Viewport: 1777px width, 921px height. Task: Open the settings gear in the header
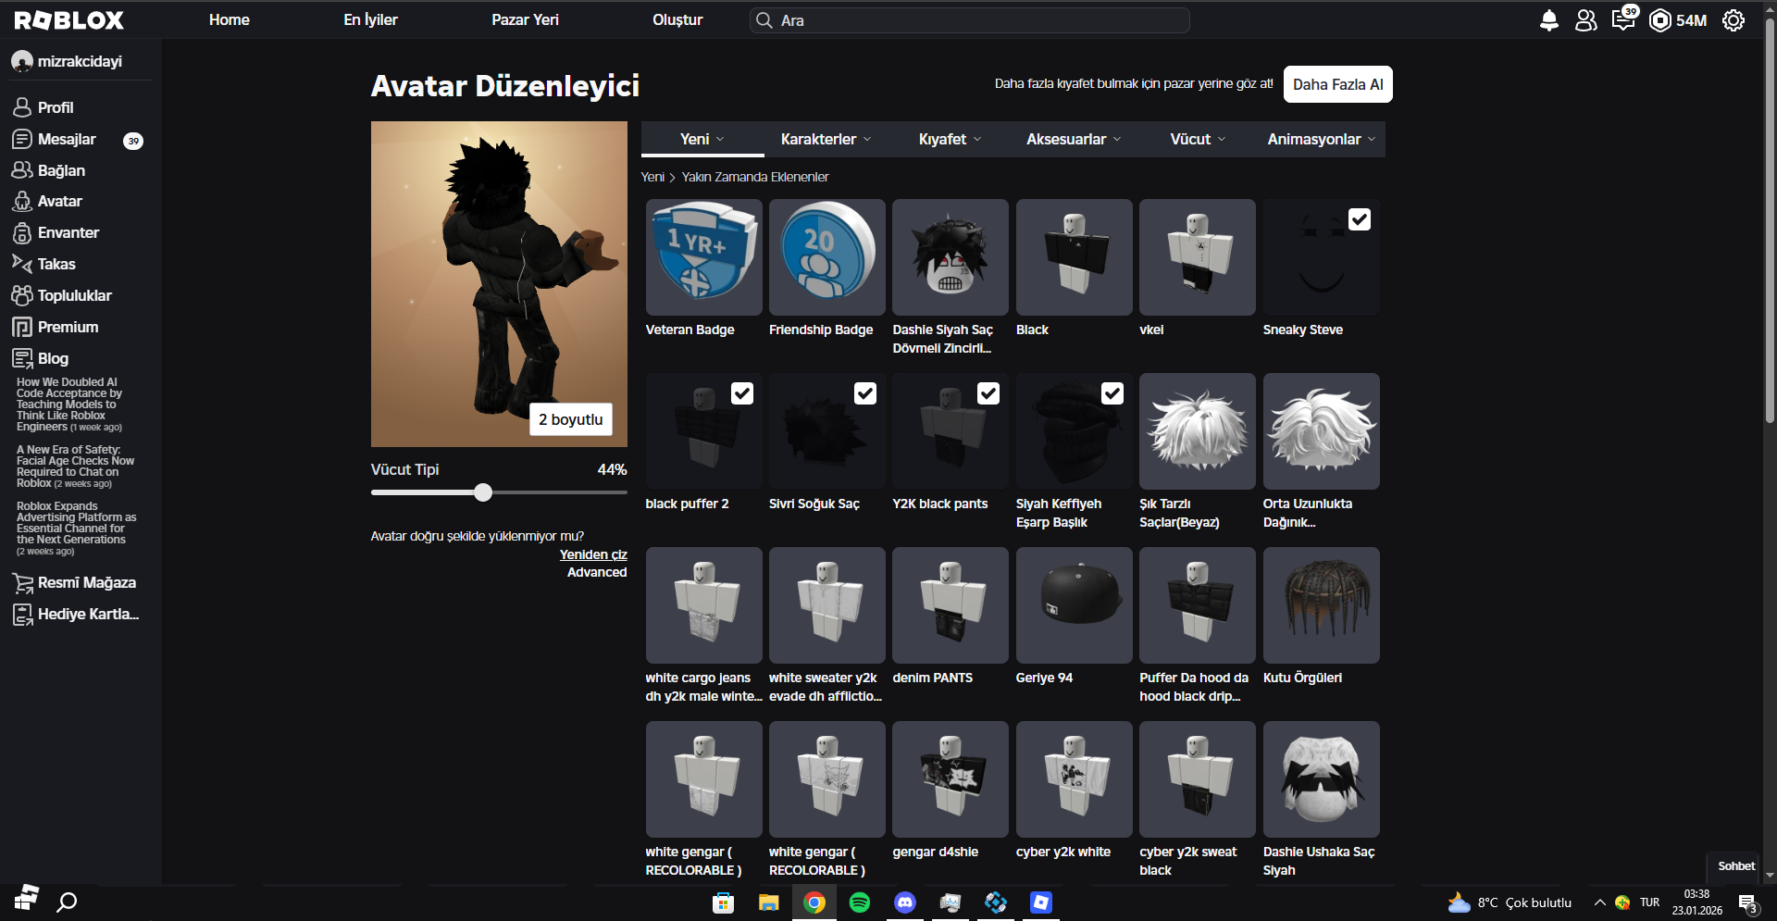click(1734, 20)
